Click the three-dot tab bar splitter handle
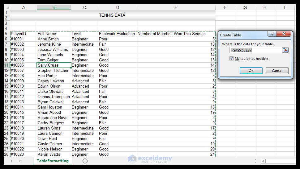The width and height of the screenshot is (300, 169). (x=255, y=161)
